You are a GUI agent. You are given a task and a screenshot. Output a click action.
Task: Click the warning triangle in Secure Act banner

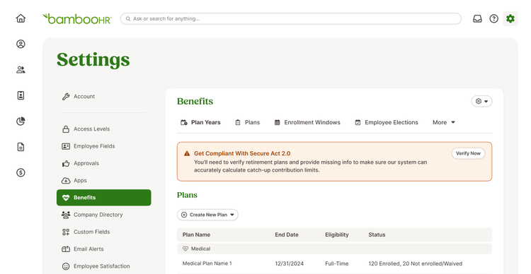[x=187, y=153]
